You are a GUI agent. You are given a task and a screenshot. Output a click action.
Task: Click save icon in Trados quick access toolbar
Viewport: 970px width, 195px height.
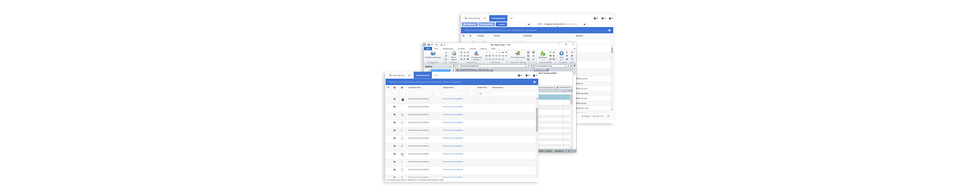[x=429, y=45]
